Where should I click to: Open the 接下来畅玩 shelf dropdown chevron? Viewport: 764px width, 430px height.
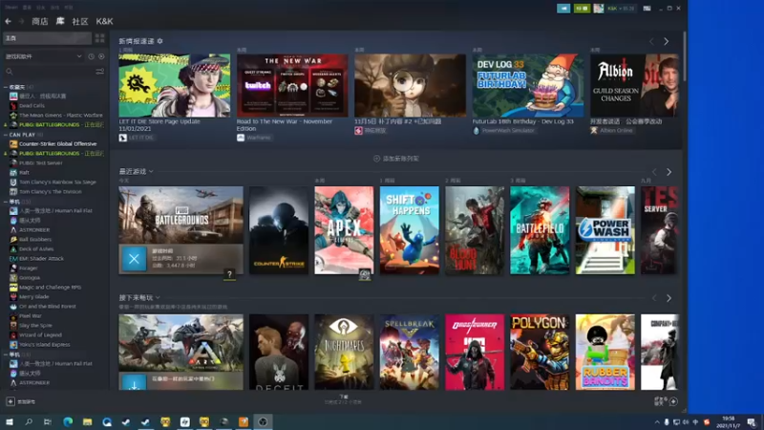[158, 297]
